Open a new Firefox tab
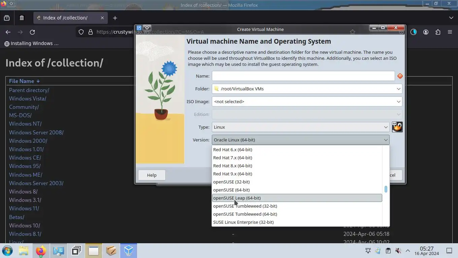The width and height of the screenshot is (458, 258). pyautogui.click(x=115, y=18)
